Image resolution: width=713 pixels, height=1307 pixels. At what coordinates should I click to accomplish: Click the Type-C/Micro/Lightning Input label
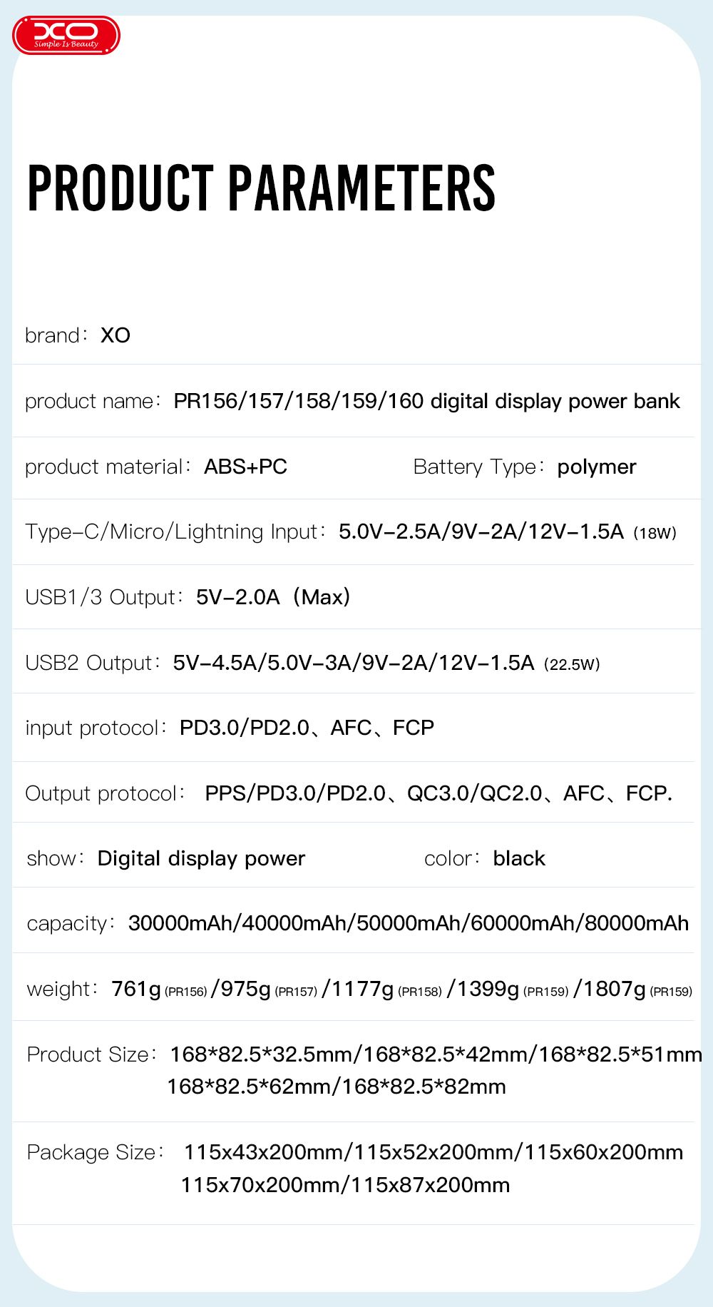tap(171, 532)
